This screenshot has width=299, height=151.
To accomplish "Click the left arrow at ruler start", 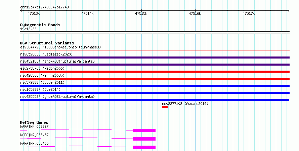I will (x=21, y=11).
